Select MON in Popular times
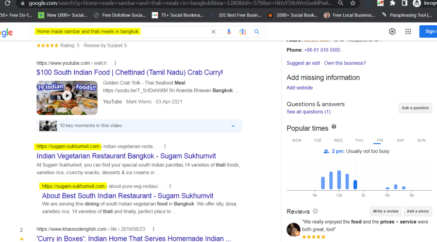437x242 pixels. [296, 140]
